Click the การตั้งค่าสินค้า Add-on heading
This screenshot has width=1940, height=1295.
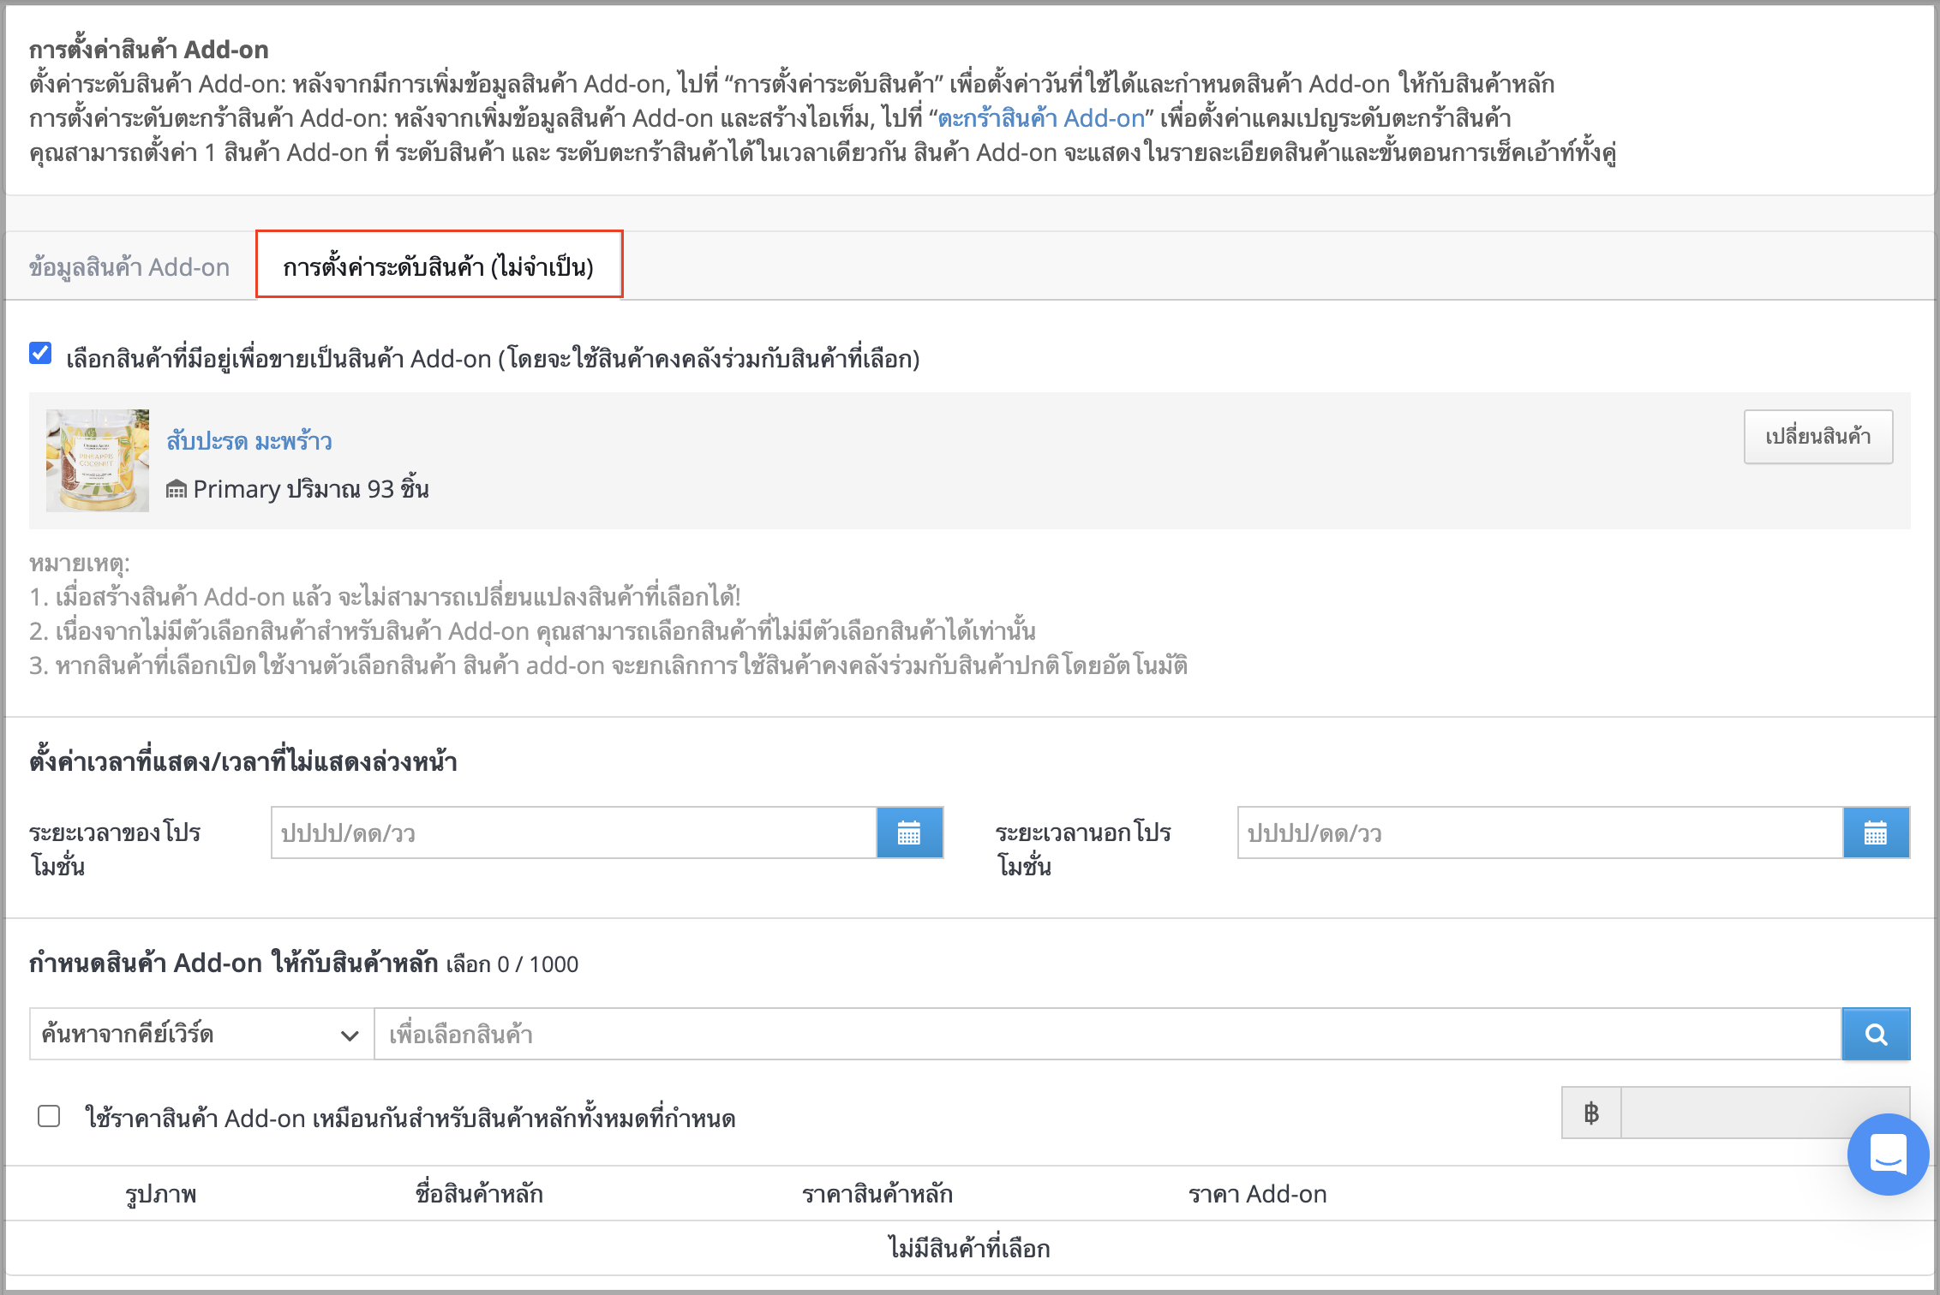click(149, 50)
